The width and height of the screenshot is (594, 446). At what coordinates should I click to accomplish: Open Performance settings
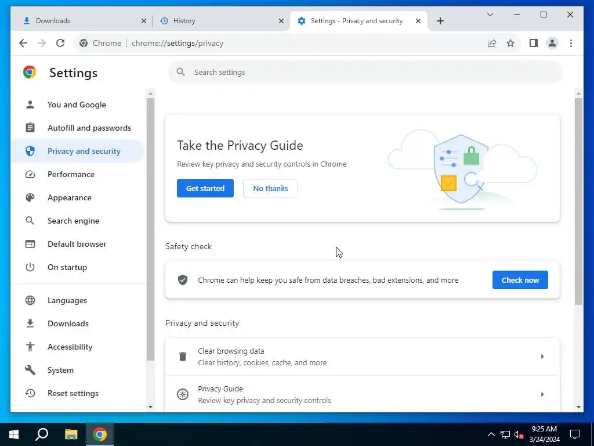coord(78,174)
